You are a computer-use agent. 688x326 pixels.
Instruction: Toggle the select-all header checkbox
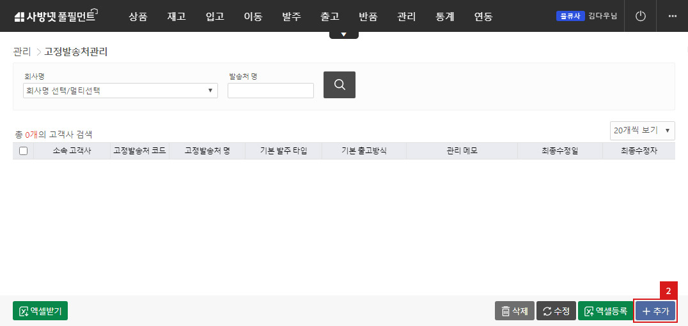(x=23, y=151)
